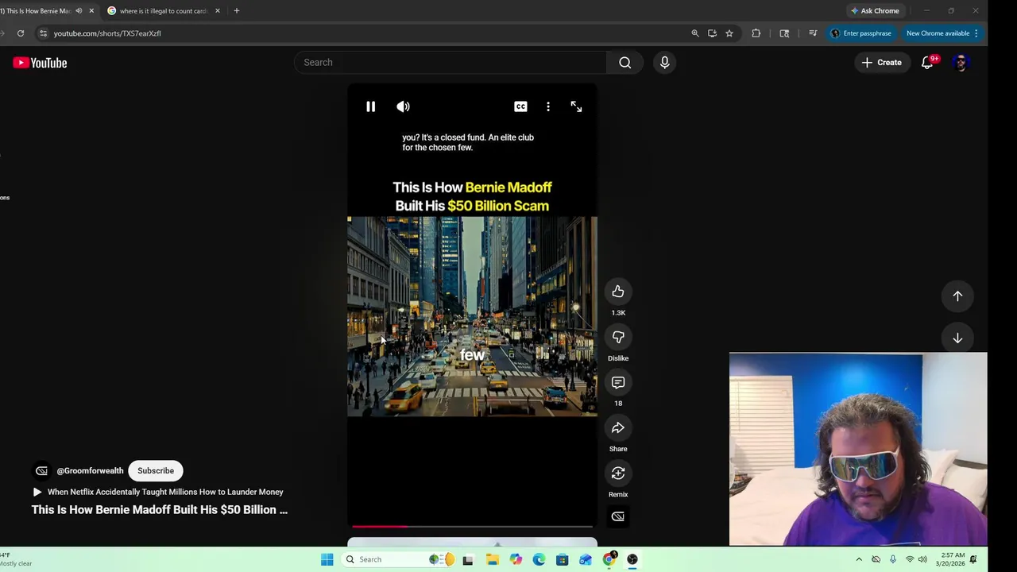Go to the previous short
This screenshot has height=572, width=1017.
pyautogui.click(x=957, y=296)
